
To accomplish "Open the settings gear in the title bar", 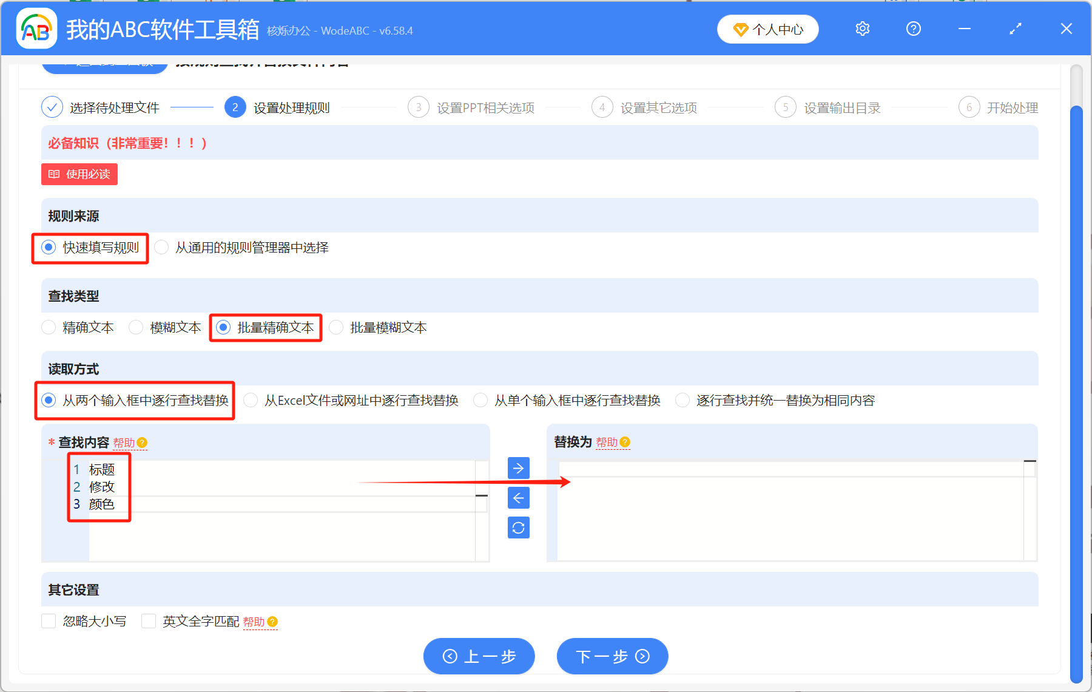I will pos(862,29).
